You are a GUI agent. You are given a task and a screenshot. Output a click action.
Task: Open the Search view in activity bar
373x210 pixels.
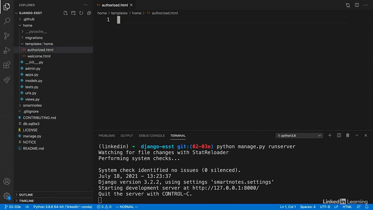pyautogui.click(x=7, y=21)
